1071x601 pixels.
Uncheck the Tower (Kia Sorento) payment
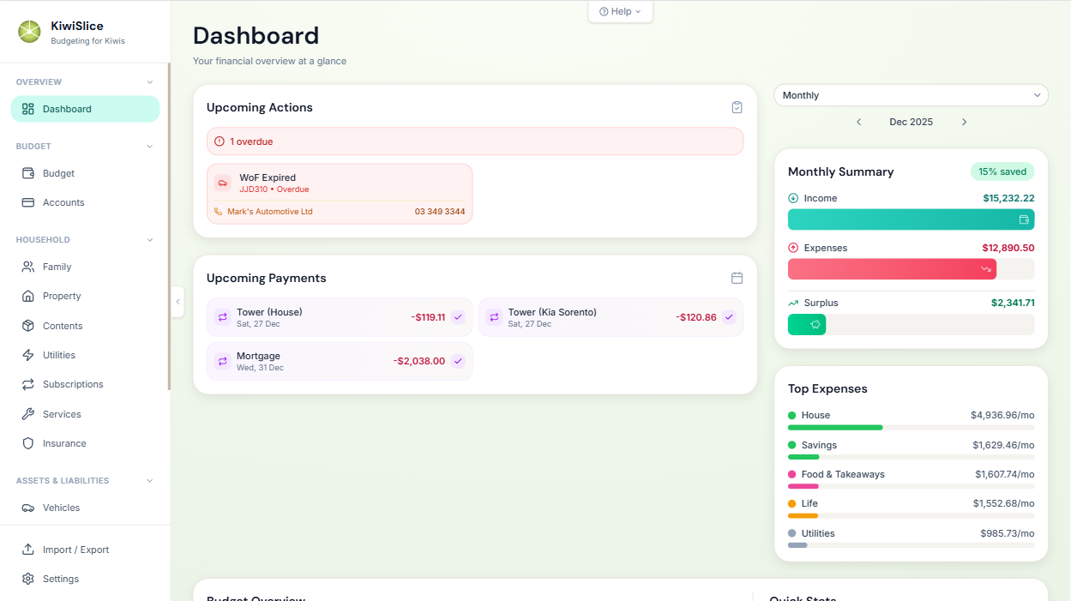click(x=729, y=316)
